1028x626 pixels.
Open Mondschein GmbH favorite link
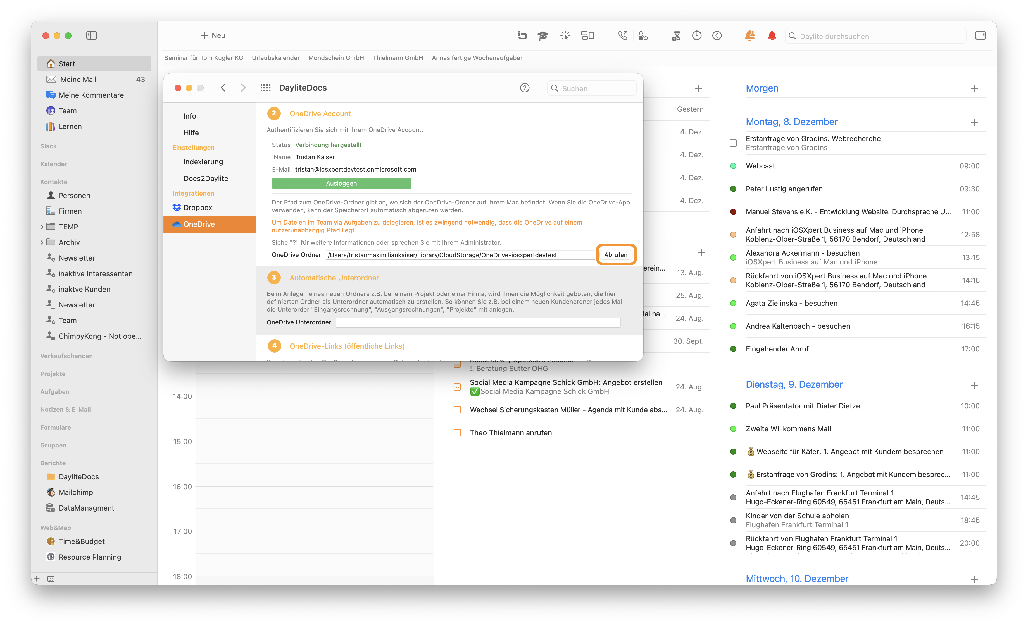(336, 58)
